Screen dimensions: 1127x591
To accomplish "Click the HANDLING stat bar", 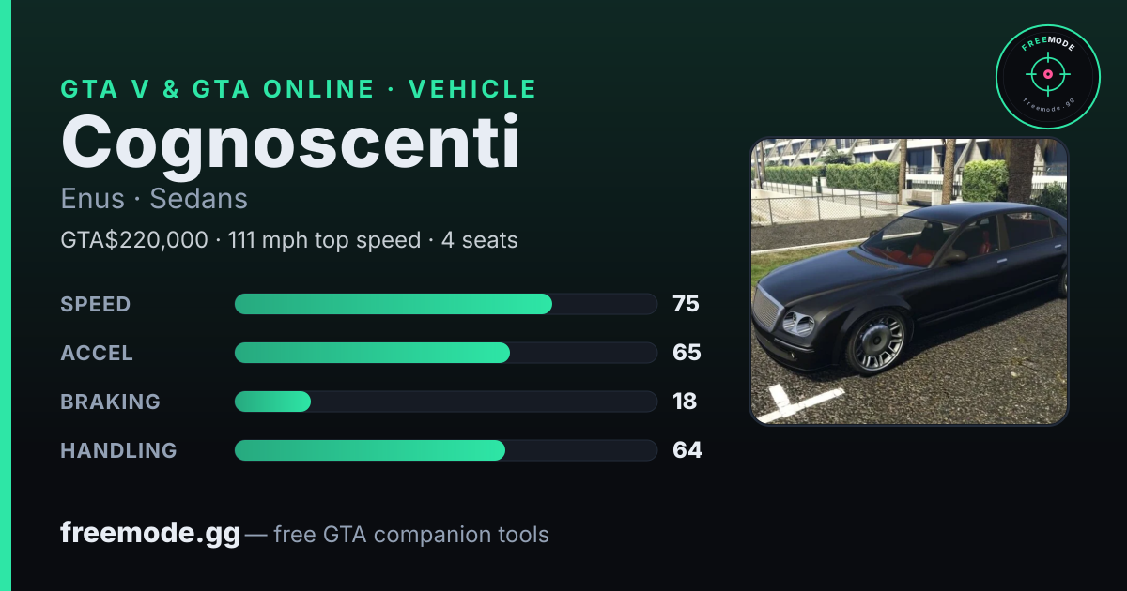I will coord(445,450).
